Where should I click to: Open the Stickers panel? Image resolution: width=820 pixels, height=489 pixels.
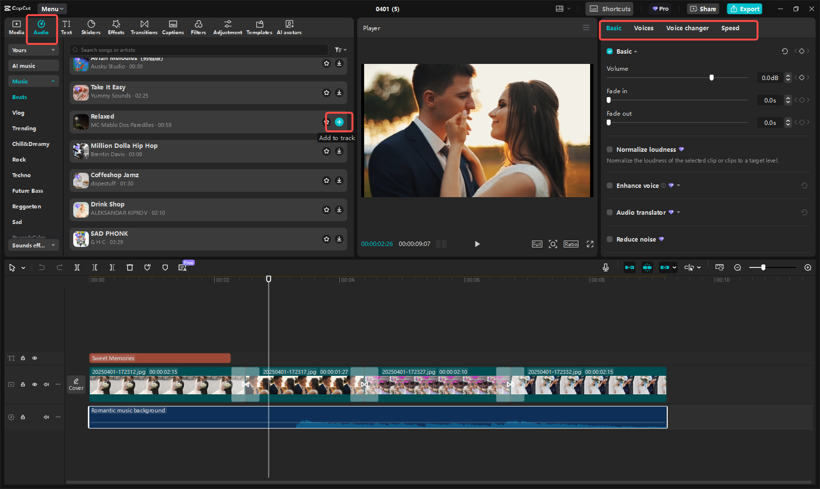(x=91, y=27)
